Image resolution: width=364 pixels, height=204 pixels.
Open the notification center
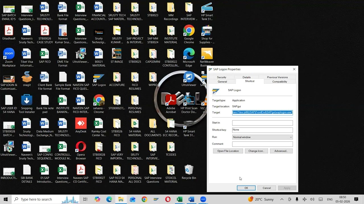tap(356, 199)
